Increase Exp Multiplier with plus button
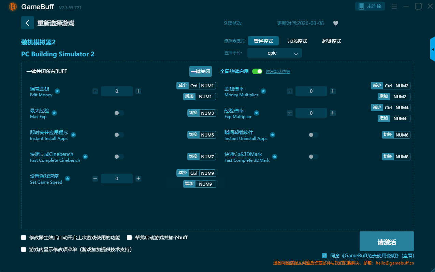Image resolution: width=435 pixels, height=272 pixels. tap(333, 113)
